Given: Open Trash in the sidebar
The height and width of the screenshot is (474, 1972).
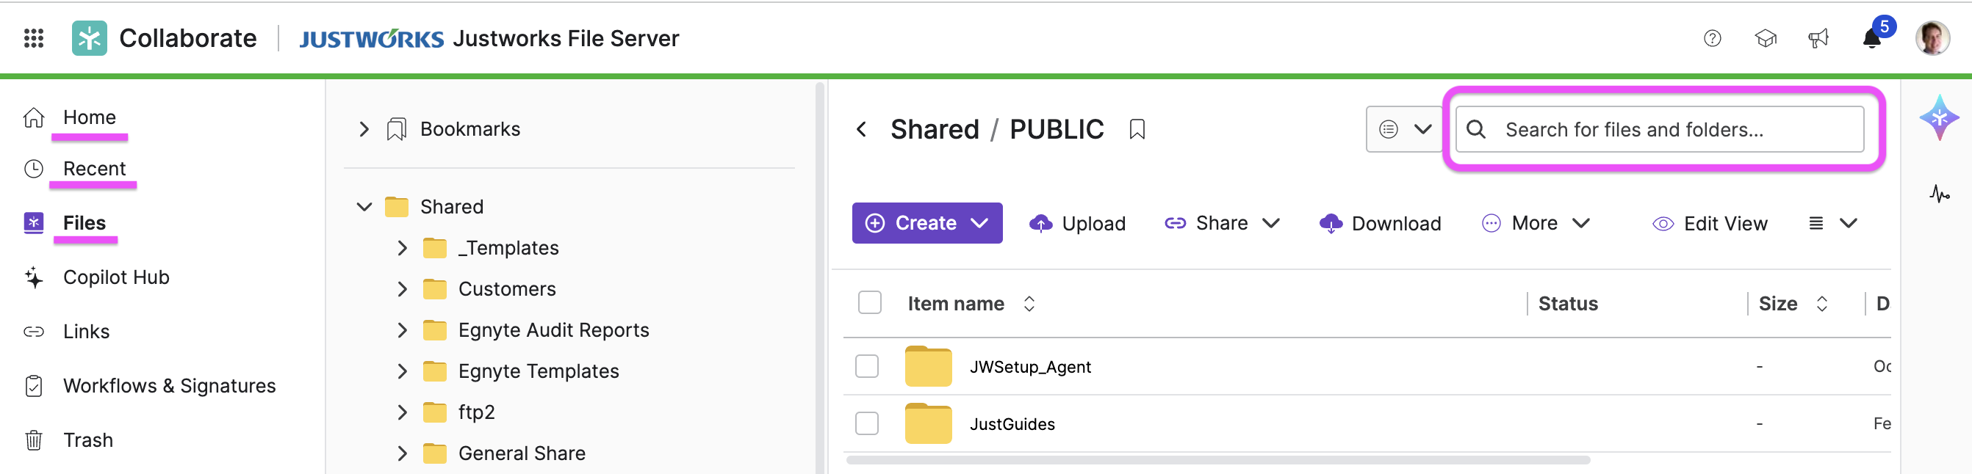Looking at the screenshot, I should (88, 440).
